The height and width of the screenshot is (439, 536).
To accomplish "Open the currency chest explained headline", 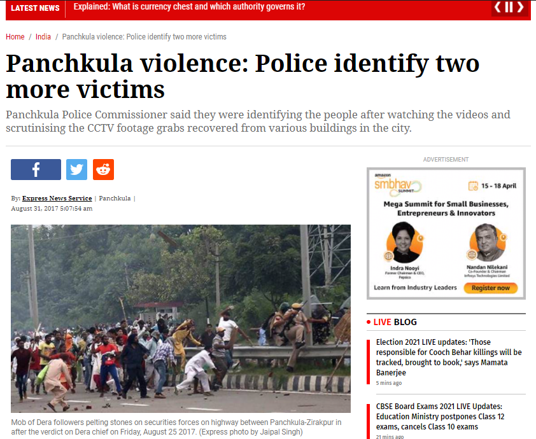I will 189,7.
